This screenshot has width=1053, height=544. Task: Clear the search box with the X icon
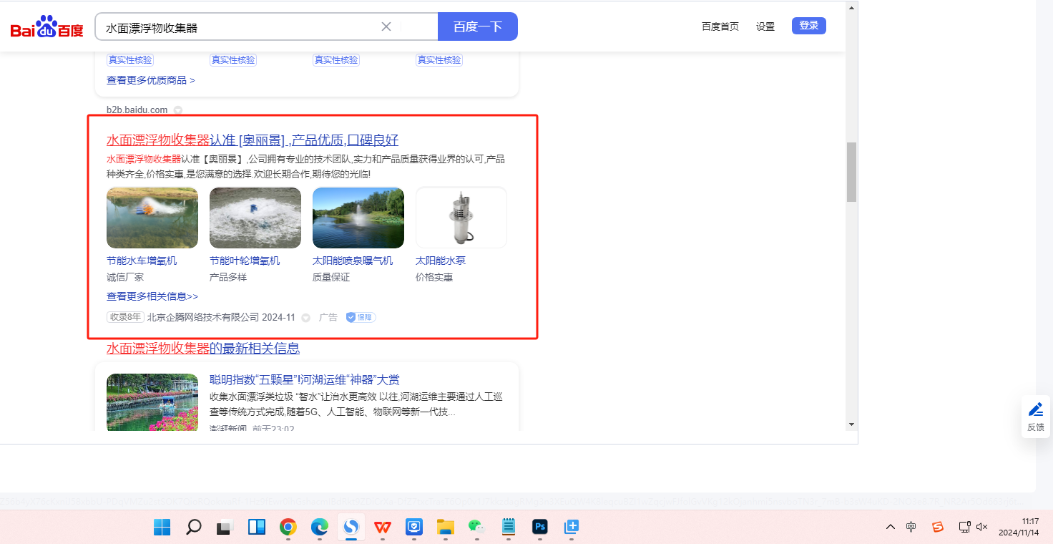pos(386,26)
